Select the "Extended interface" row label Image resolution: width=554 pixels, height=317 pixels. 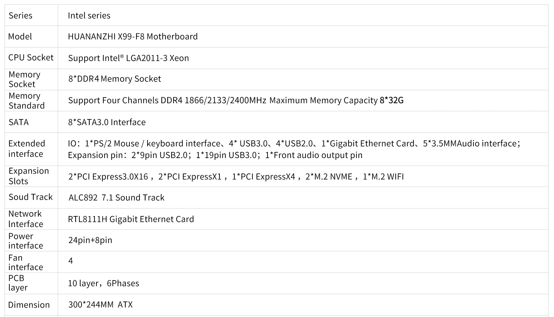[x=26, y=149]
